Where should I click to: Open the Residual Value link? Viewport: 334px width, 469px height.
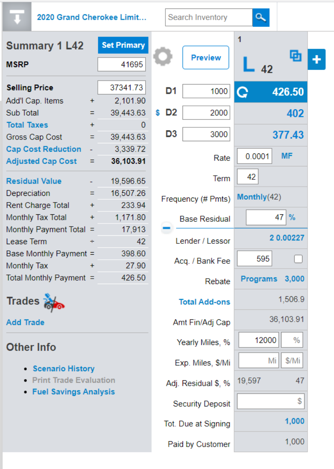point(34,181)
